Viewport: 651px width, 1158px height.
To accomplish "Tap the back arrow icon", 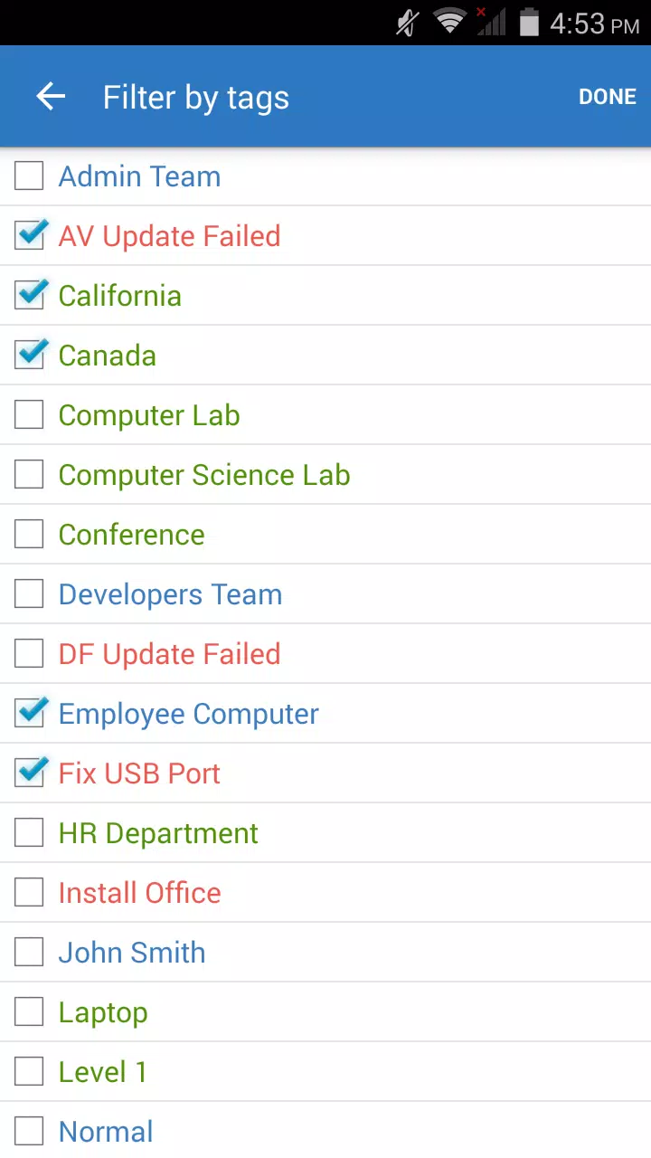I will point(51,97).
